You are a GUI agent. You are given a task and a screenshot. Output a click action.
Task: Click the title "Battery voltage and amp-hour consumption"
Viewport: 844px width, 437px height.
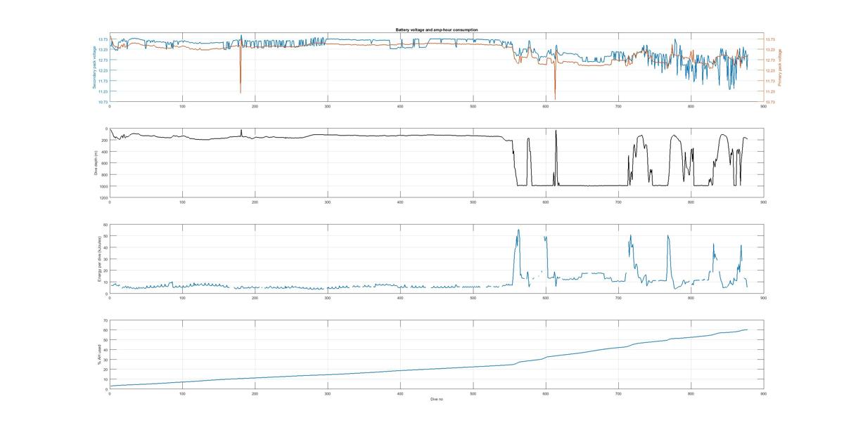point(436,30)
